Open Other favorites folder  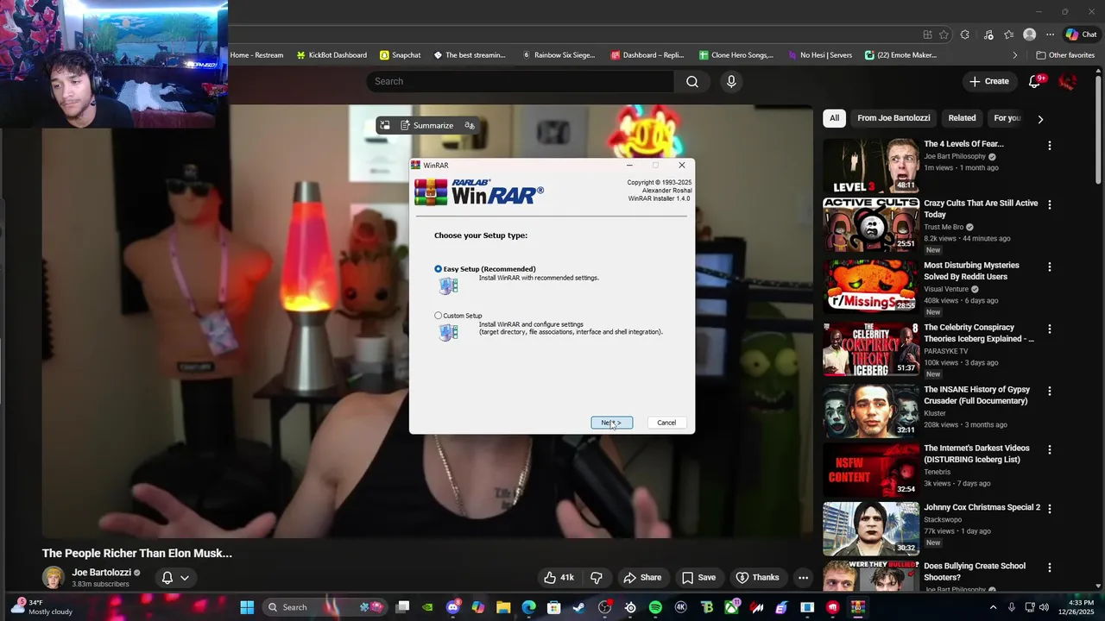click(1065, 55)
